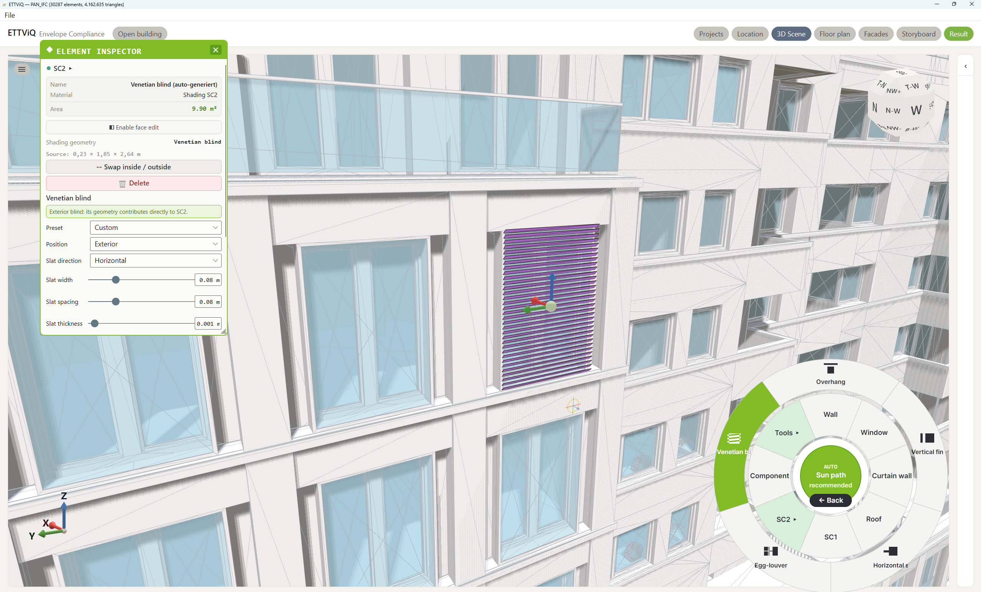The image size is (981, 592).
Task: Expand the SC2 segment in radial menu
Action: [786, 520]
